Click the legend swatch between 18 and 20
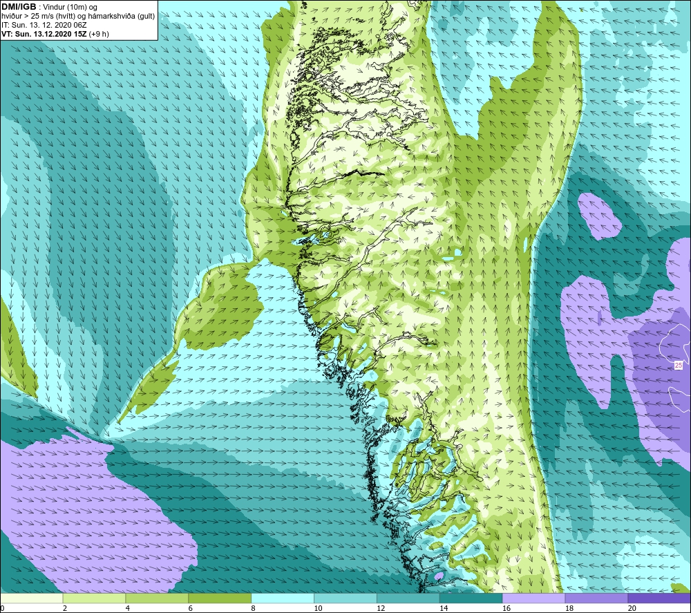691x613 pixels. 596,598
